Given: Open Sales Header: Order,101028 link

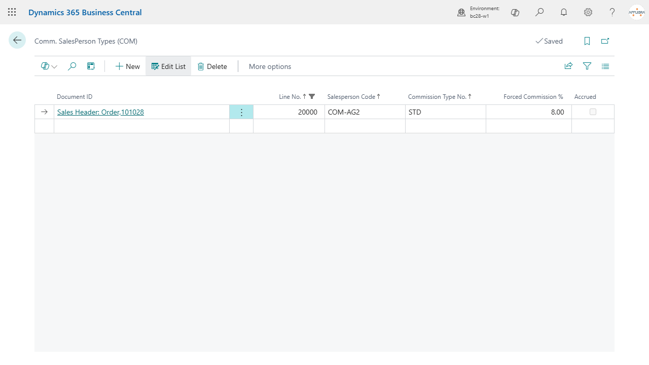Looking at the screenshot, I should click(100, 112).
